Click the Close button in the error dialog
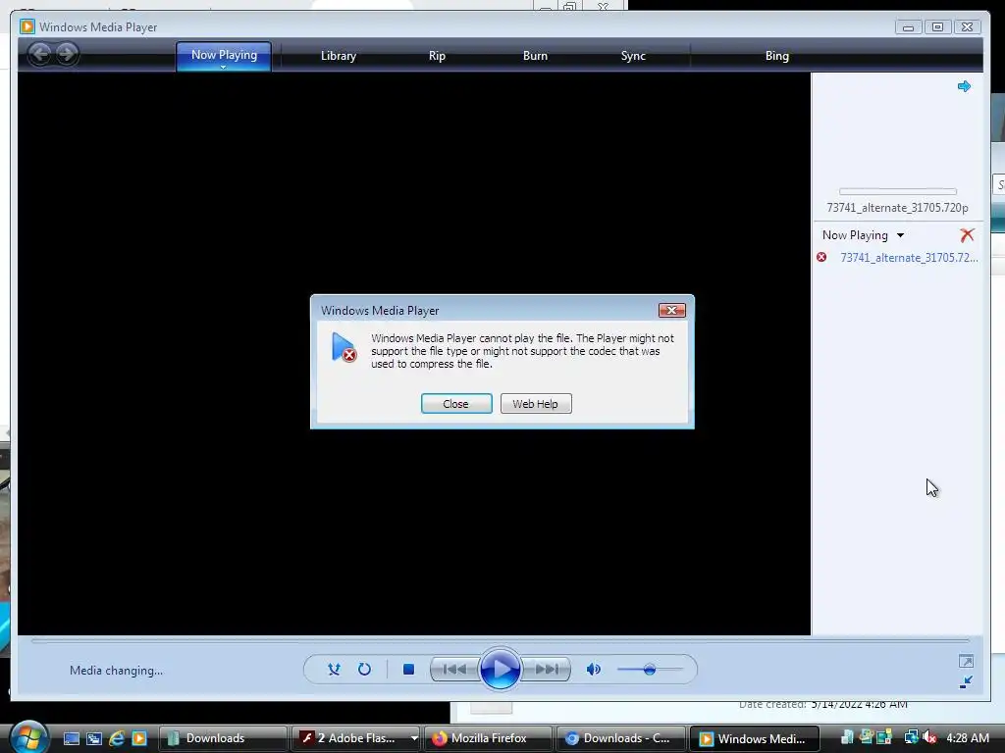The width and height of the screenshot is (1005, 753). pos(456,403)
